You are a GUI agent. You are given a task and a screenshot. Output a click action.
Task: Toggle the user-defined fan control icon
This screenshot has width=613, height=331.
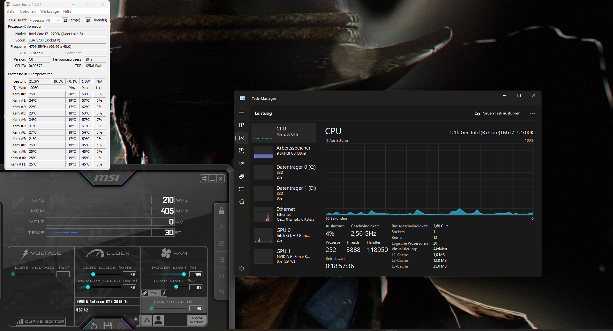pyautogui.click(x=158, y=320)
